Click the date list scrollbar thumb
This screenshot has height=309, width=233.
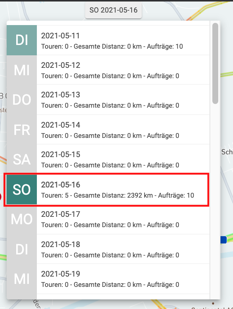click(215, 63)
